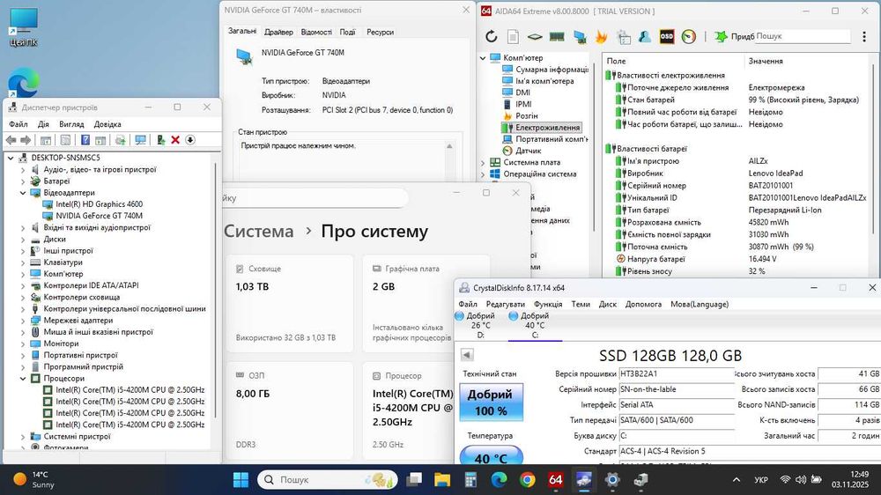Screen dimensions: 881x495
Task: Click the AIDA64 user profile toolbar icon
Action: (645, 36)
